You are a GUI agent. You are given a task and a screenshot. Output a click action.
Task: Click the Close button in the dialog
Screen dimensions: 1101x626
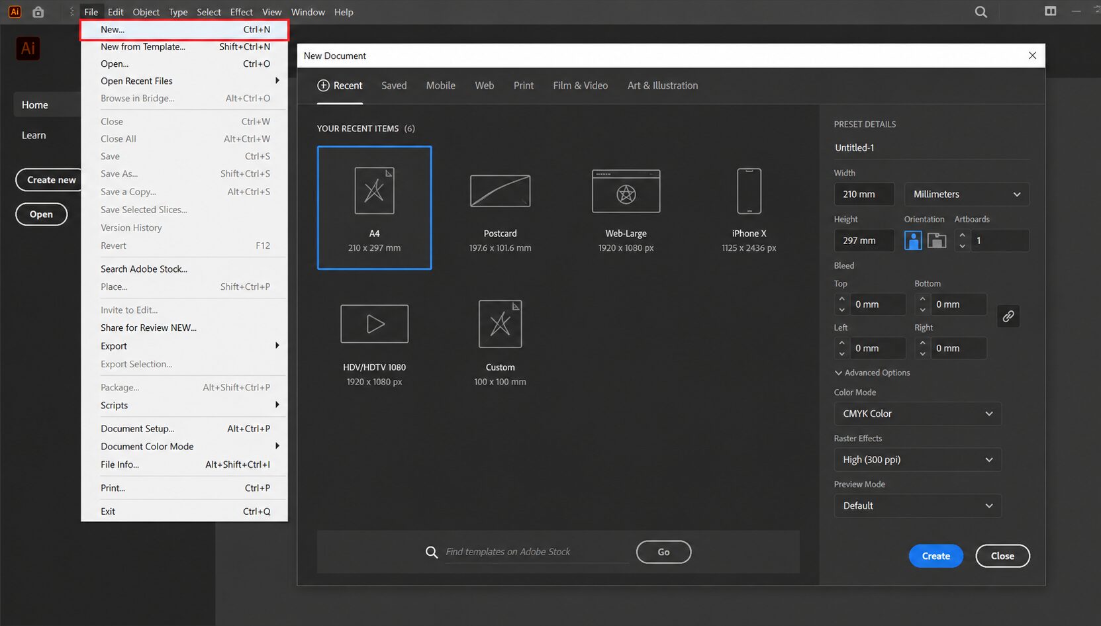tap(1002, 556)
